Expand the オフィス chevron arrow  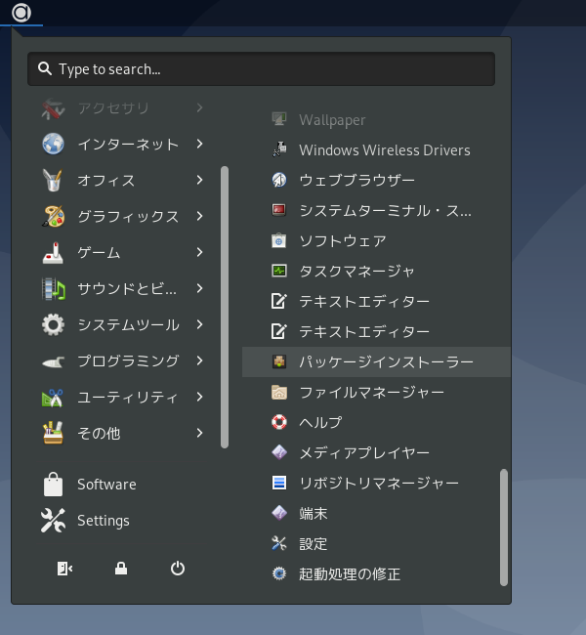click(199, 180)
